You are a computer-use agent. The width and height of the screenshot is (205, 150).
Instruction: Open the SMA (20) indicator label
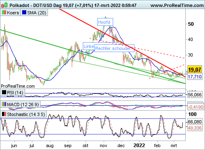point(36,13)
